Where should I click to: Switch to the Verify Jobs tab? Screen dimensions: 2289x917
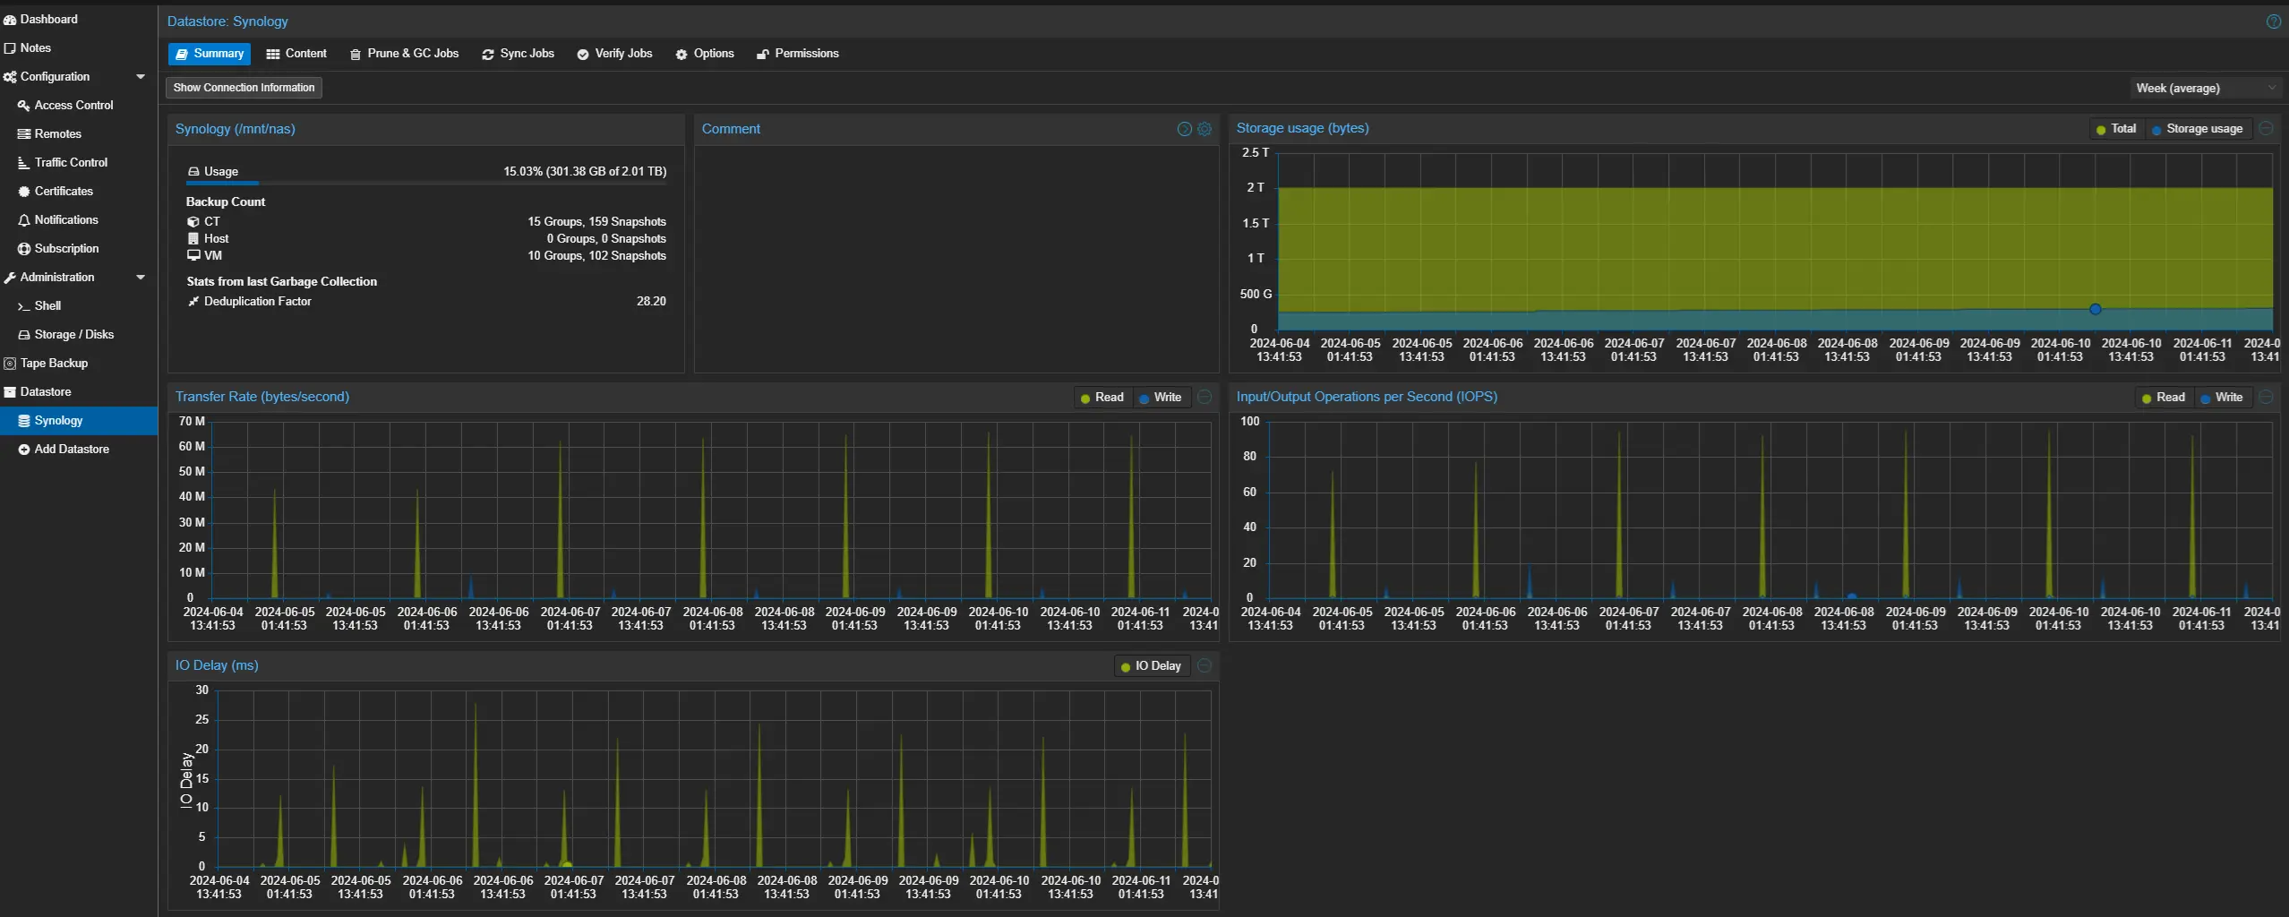(614, 54)
